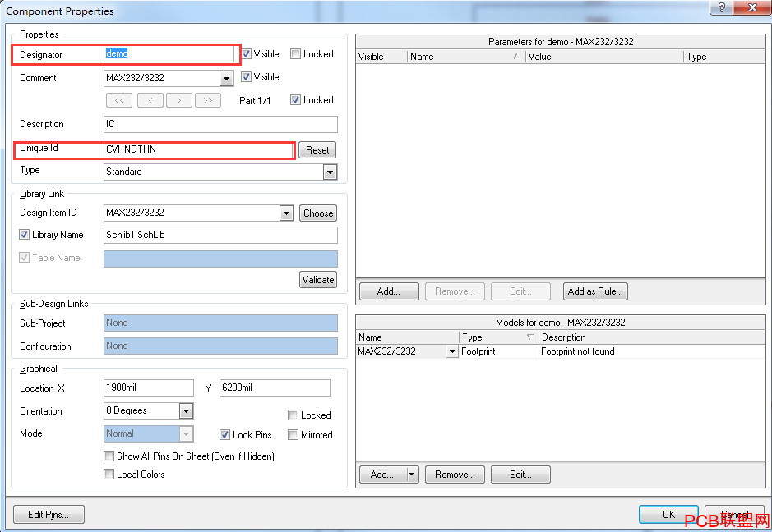Screen dimensions: 772x532
Task: Click models Description column header
Action: pyautogui.click(x=652, y=337)
